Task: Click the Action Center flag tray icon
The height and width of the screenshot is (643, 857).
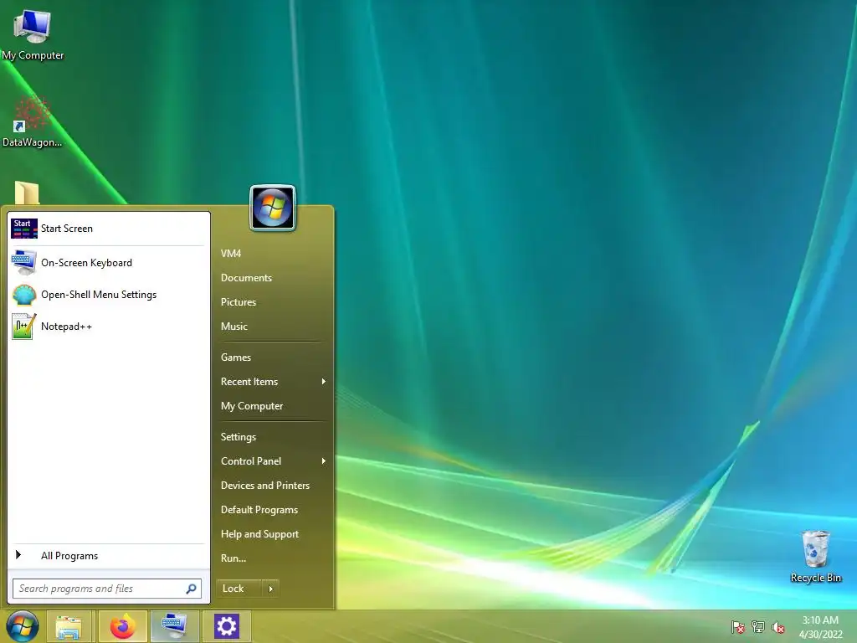Action: [x=738, y=627]
